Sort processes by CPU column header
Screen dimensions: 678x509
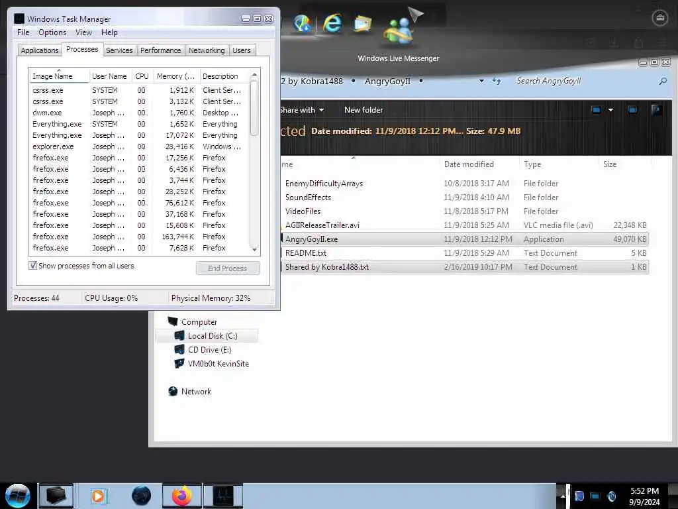tap(142, 76)
